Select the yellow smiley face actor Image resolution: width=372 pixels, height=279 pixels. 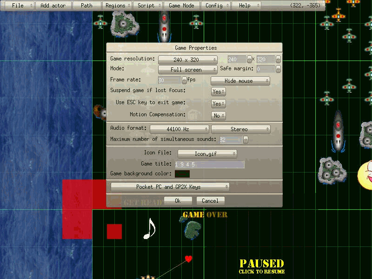pos(365,175)
